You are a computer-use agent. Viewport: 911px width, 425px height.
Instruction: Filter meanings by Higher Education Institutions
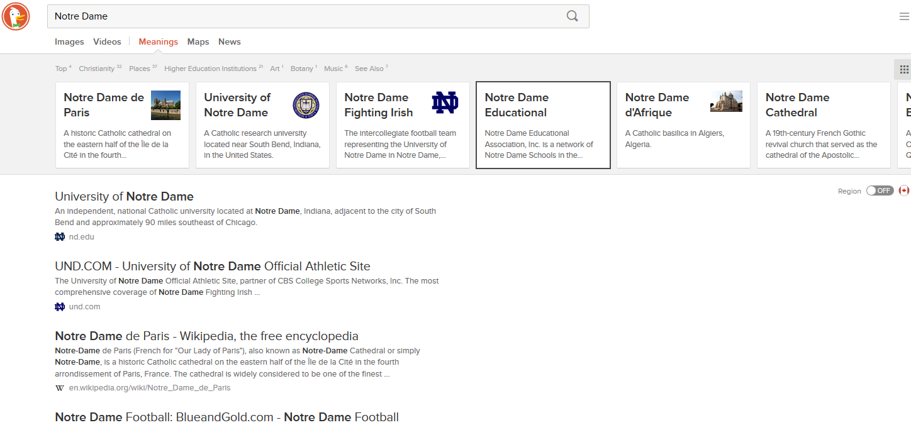(x=210, y=69)
